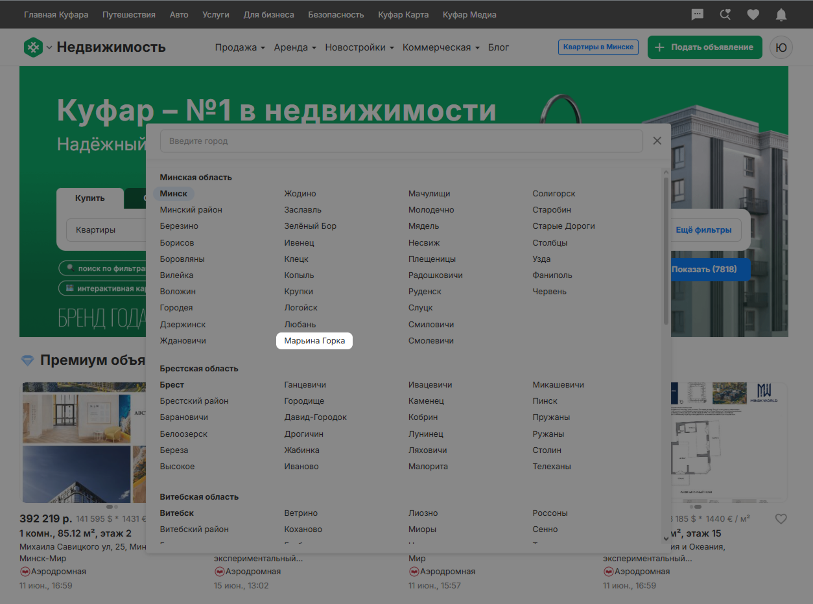Open Услуги section

[216, 14]
